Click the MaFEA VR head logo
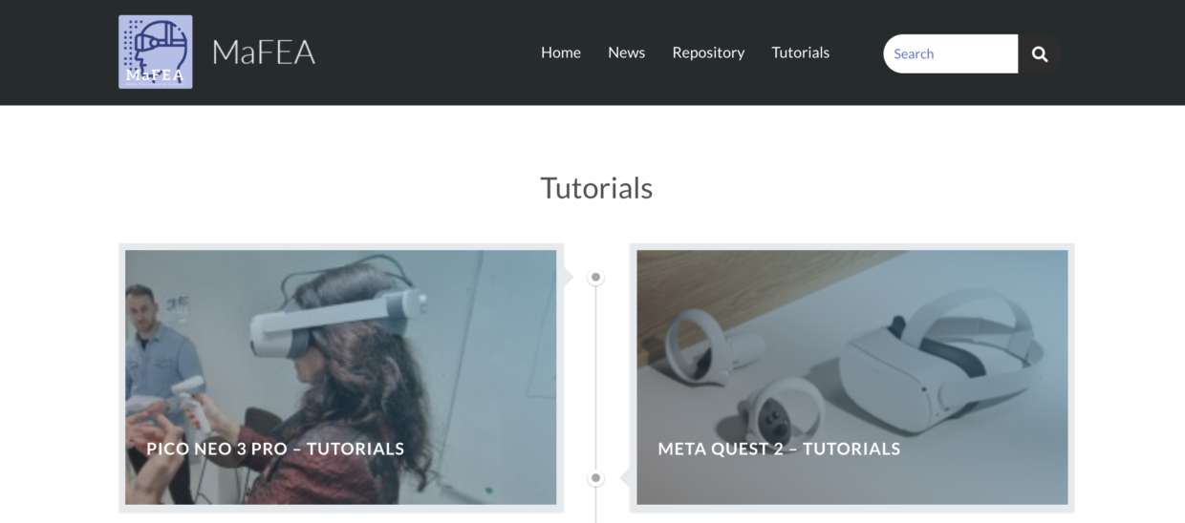This screenshot has width=1185, height=523. 156,52
